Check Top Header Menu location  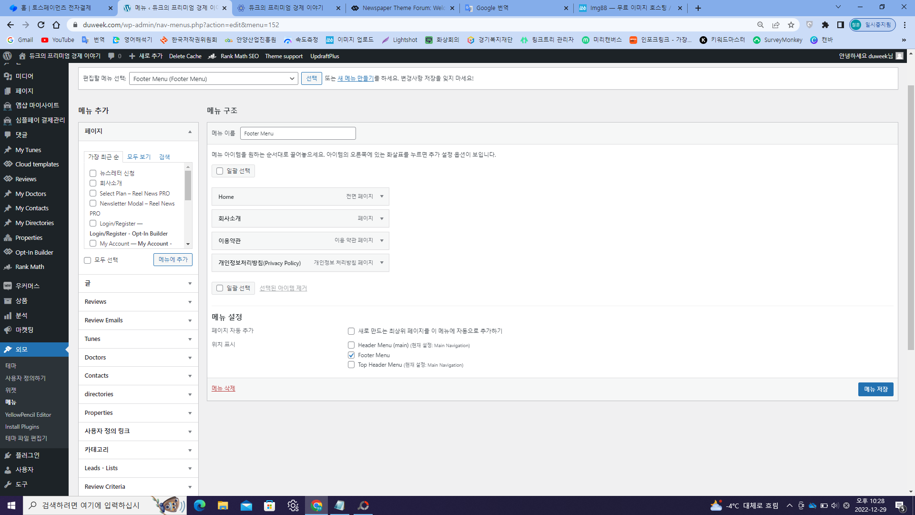click(351, 365)
